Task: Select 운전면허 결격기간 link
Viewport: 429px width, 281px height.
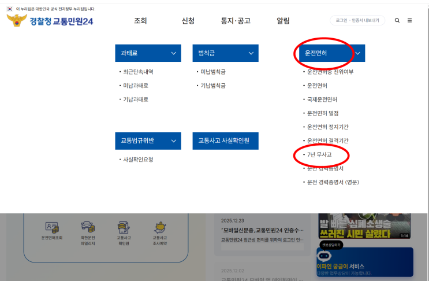Action: point(328,140)
